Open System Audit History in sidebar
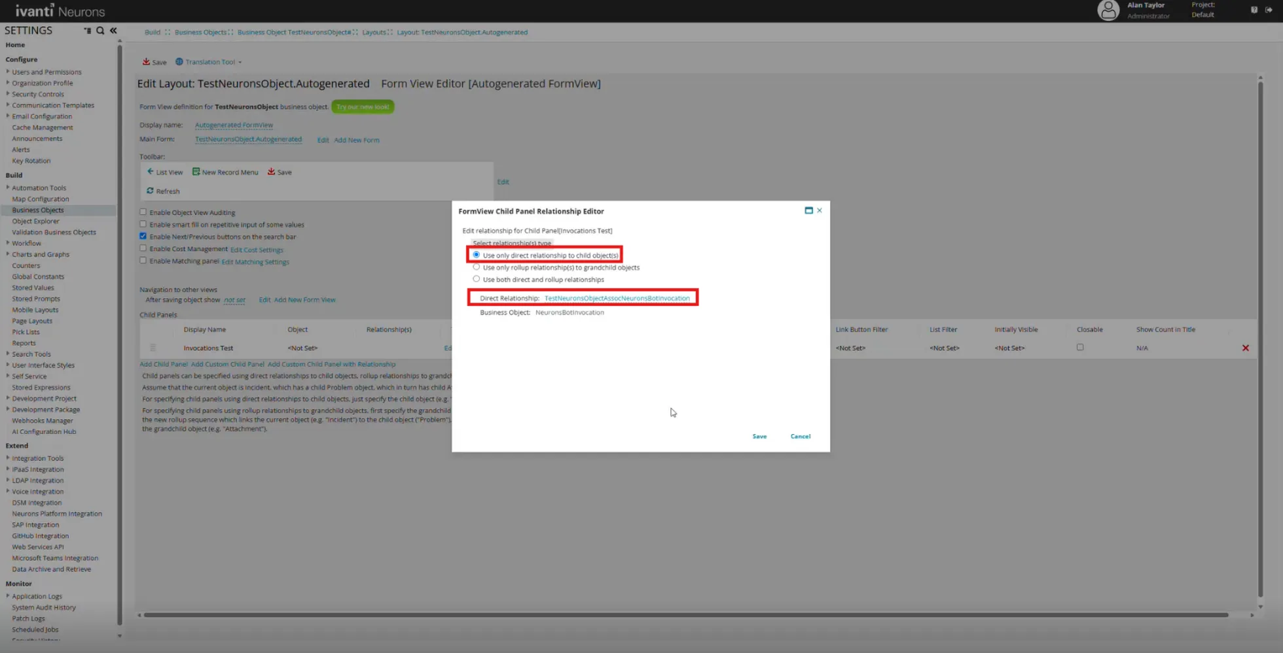1283x653 pixels. click(44, 607)
